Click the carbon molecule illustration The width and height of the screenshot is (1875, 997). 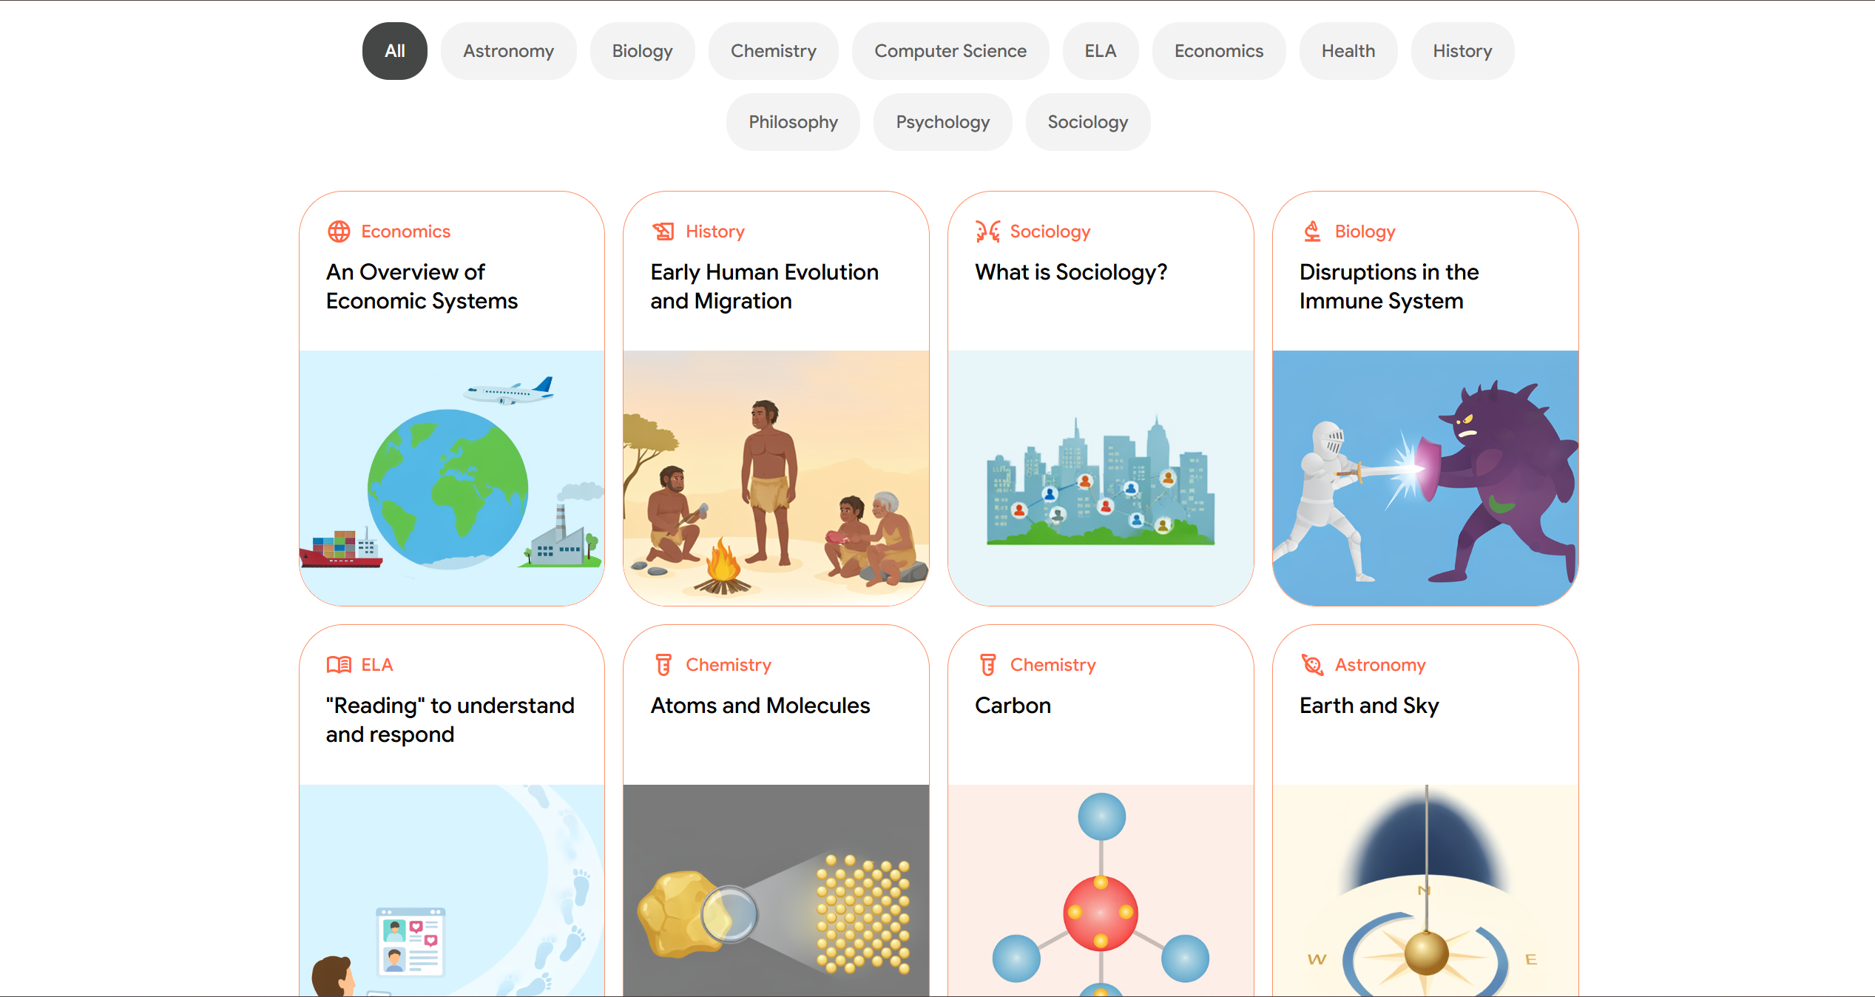(1101, 890)
